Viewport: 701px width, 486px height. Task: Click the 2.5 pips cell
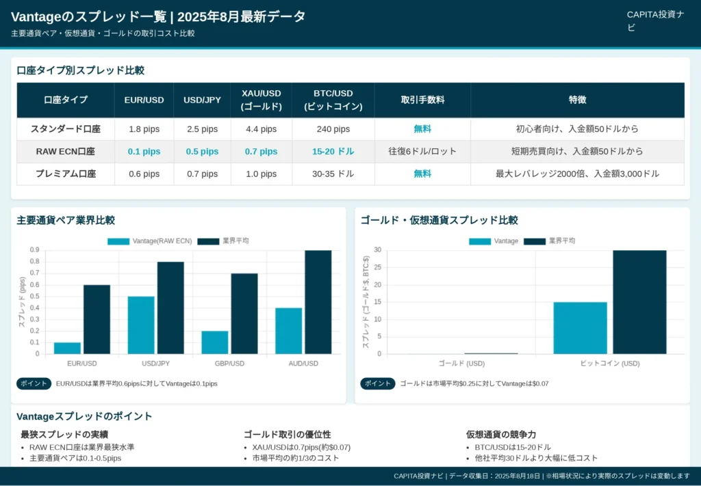(203, 129)
